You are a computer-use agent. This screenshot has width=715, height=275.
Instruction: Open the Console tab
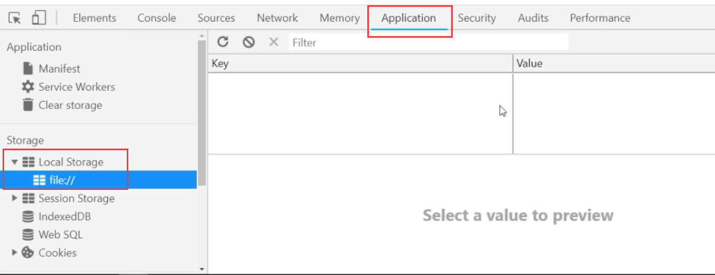pos(156,18)
